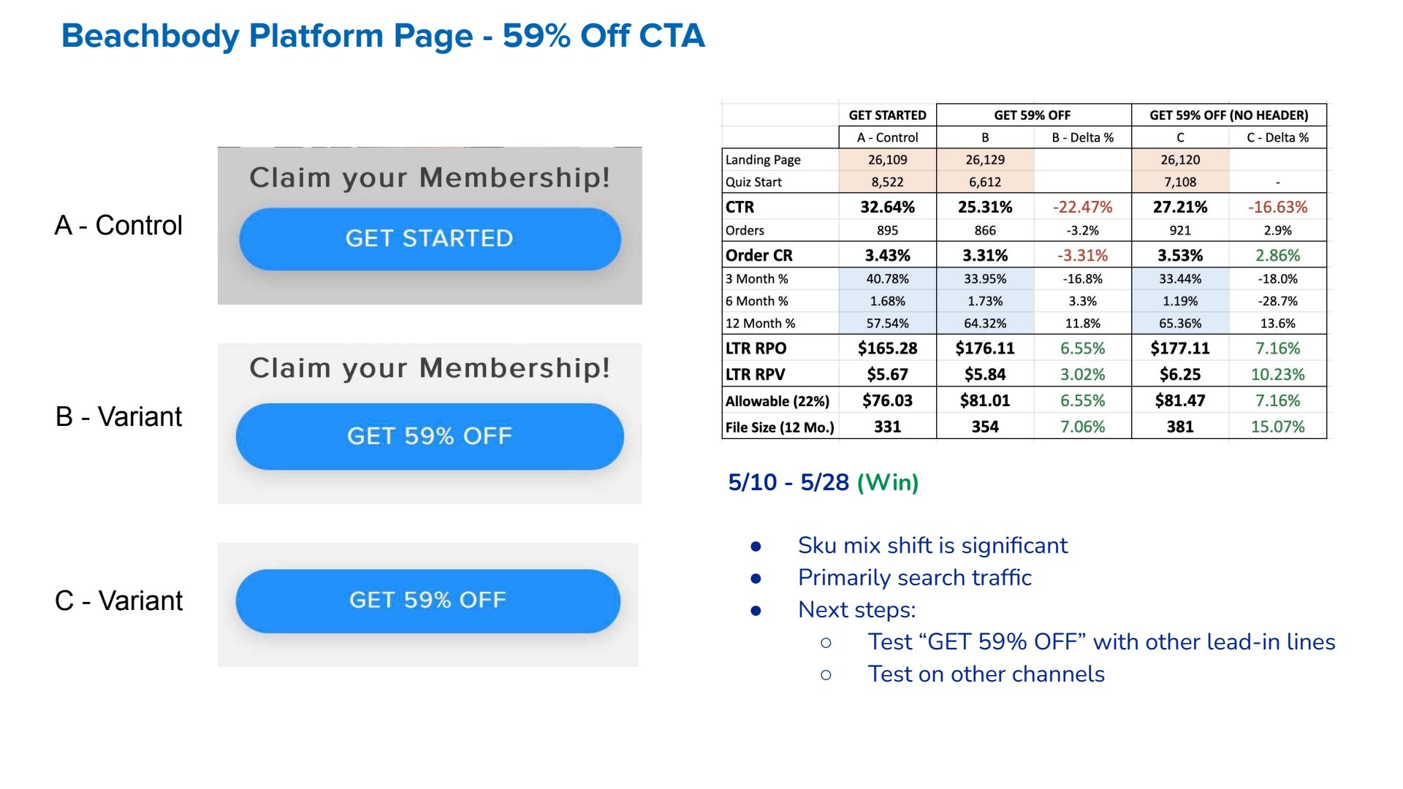Click the GET 59% OFF (NO HEADER) column header
1403x789 pixels.
click(1228, 115)
